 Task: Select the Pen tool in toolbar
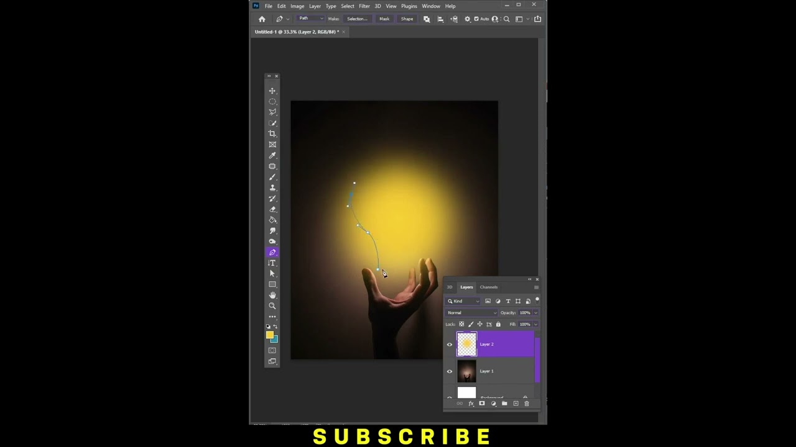coord(272,252)
